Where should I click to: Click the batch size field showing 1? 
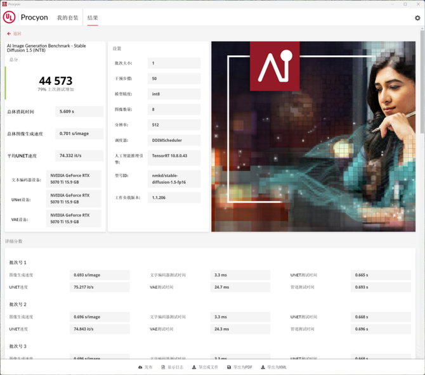pos(174,63)
